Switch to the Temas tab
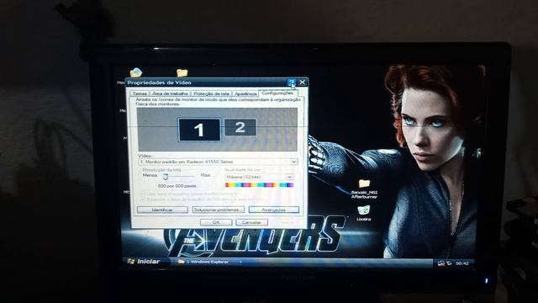Image resolution: width=538 pixels, height=303 pixels. (x=140, y=93)
